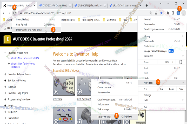Click the tab search chevron in the title bar

click(x=161, y=3)
